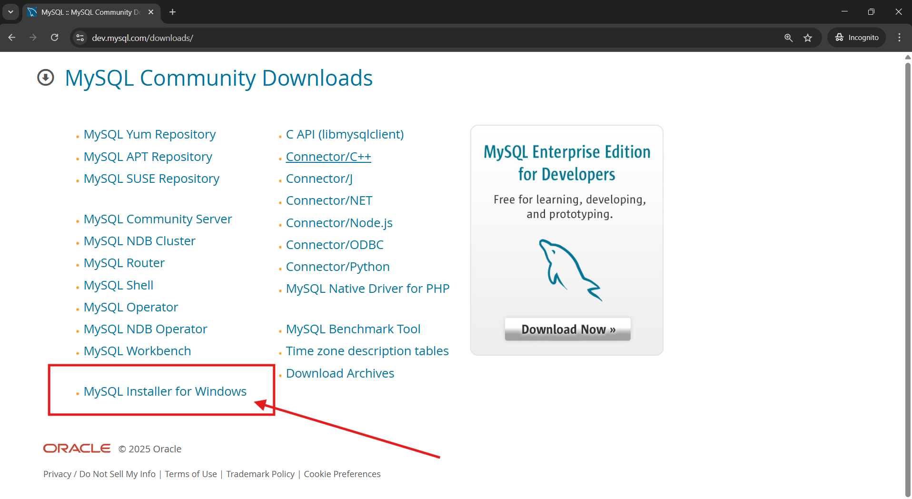
Task: Open Terms of Use footer link
Action: click(x=191, y=474)
